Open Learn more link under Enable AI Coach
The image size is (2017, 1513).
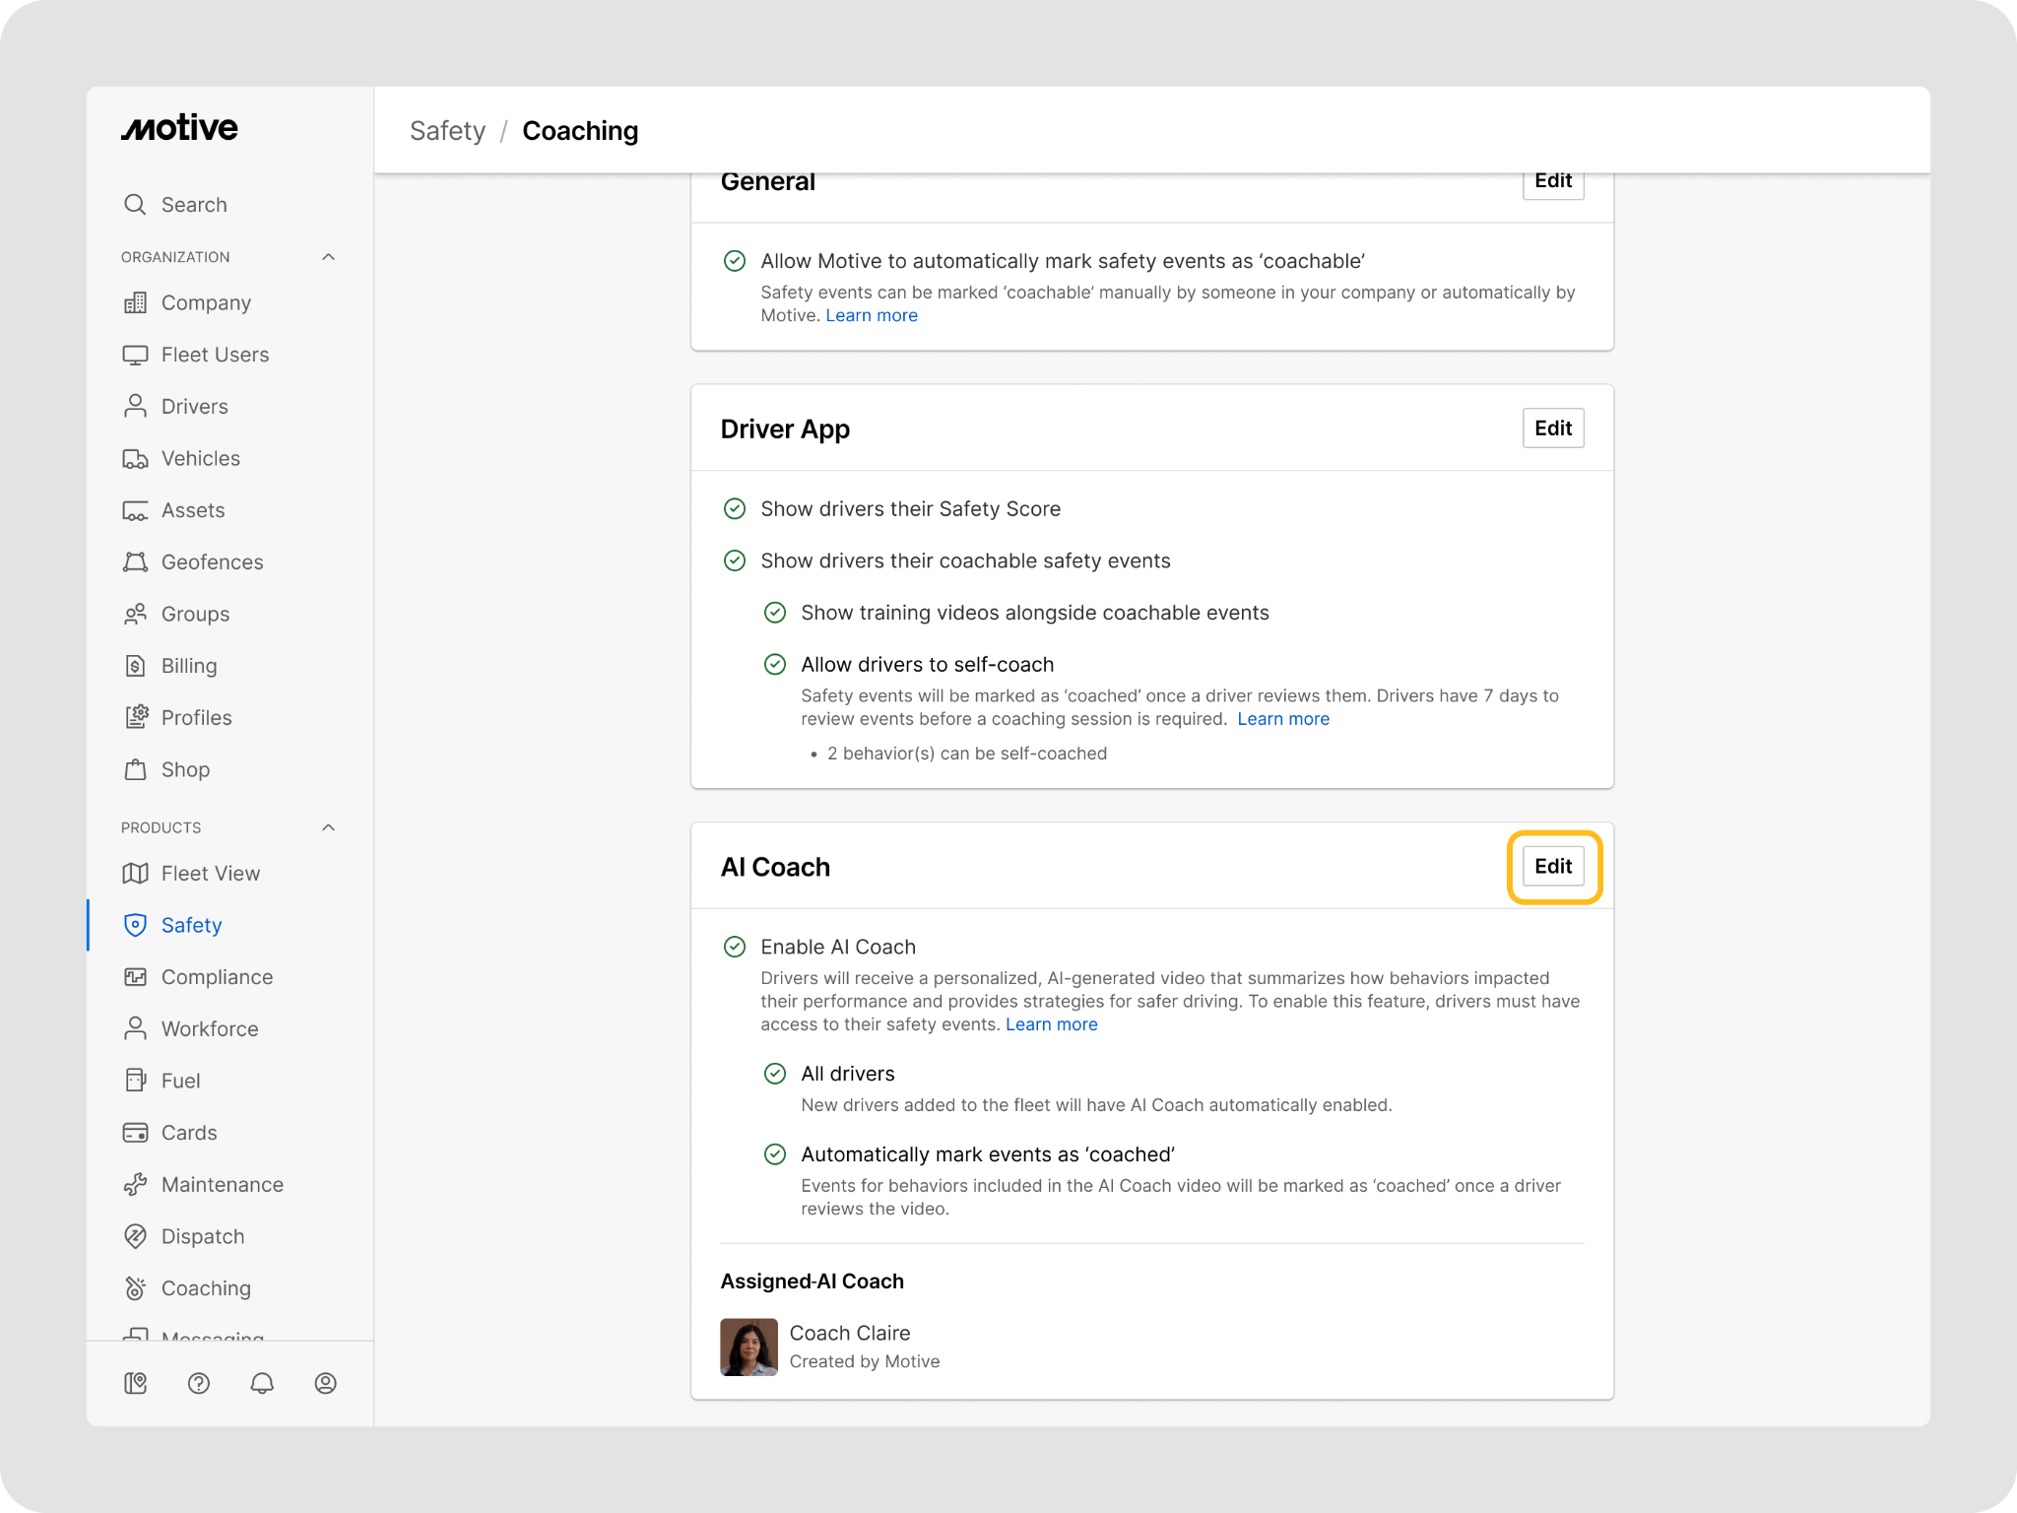tap(1051, 1024)
